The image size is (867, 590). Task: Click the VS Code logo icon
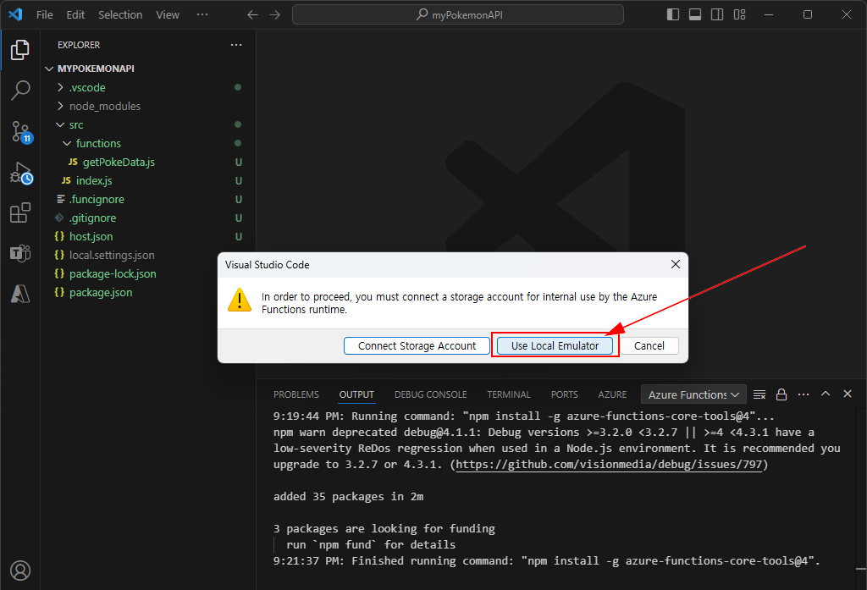[15, 14]
